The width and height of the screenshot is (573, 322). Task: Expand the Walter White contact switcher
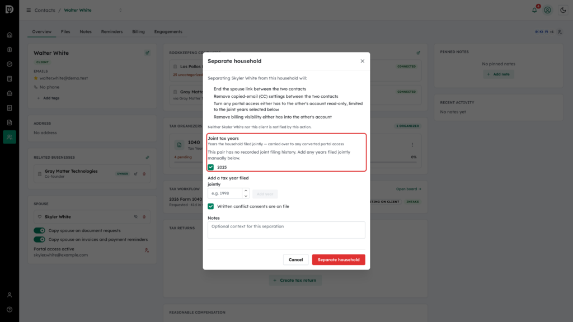(121, 10)
